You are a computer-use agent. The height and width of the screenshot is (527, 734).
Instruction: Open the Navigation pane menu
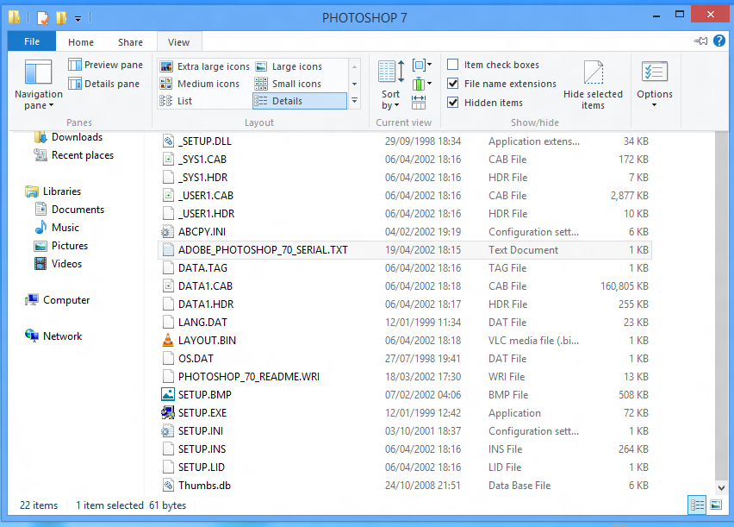tap(39, 85)
